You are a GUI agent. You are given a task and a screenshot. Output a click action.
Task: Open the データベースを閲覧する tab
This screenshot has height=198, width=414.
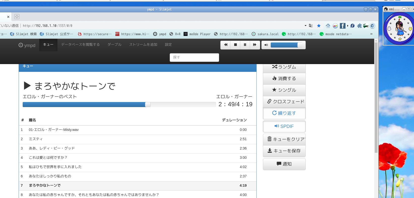click(80, 45)
